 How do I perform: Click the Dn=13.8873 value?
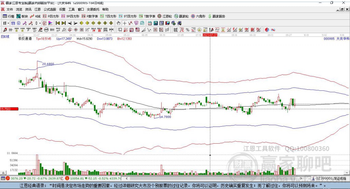tap(105, 39)
